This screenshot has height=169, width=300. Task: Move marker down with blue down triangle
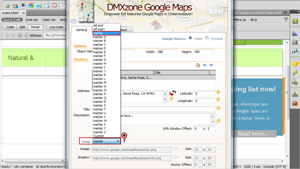(x=211, y=65)
